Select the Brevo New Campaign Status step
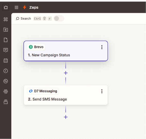The height and width of the screenshot is (139, 146). click(x=66, y=51)
